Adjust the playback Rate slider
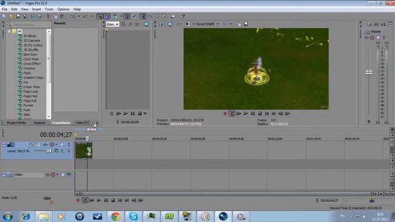This screenshot has height=222, width=395. [47, 199]
